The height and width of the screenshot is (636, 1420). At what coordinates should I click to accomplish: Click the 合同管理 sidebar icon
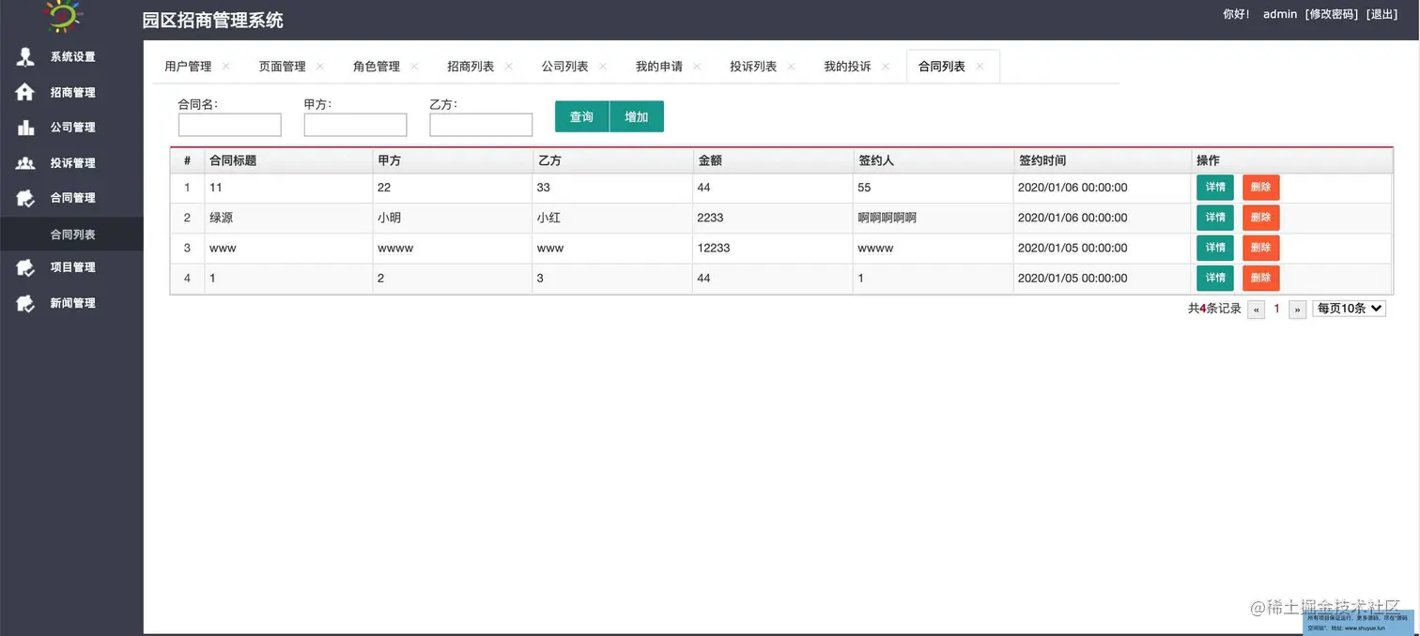tap(25, 198)
